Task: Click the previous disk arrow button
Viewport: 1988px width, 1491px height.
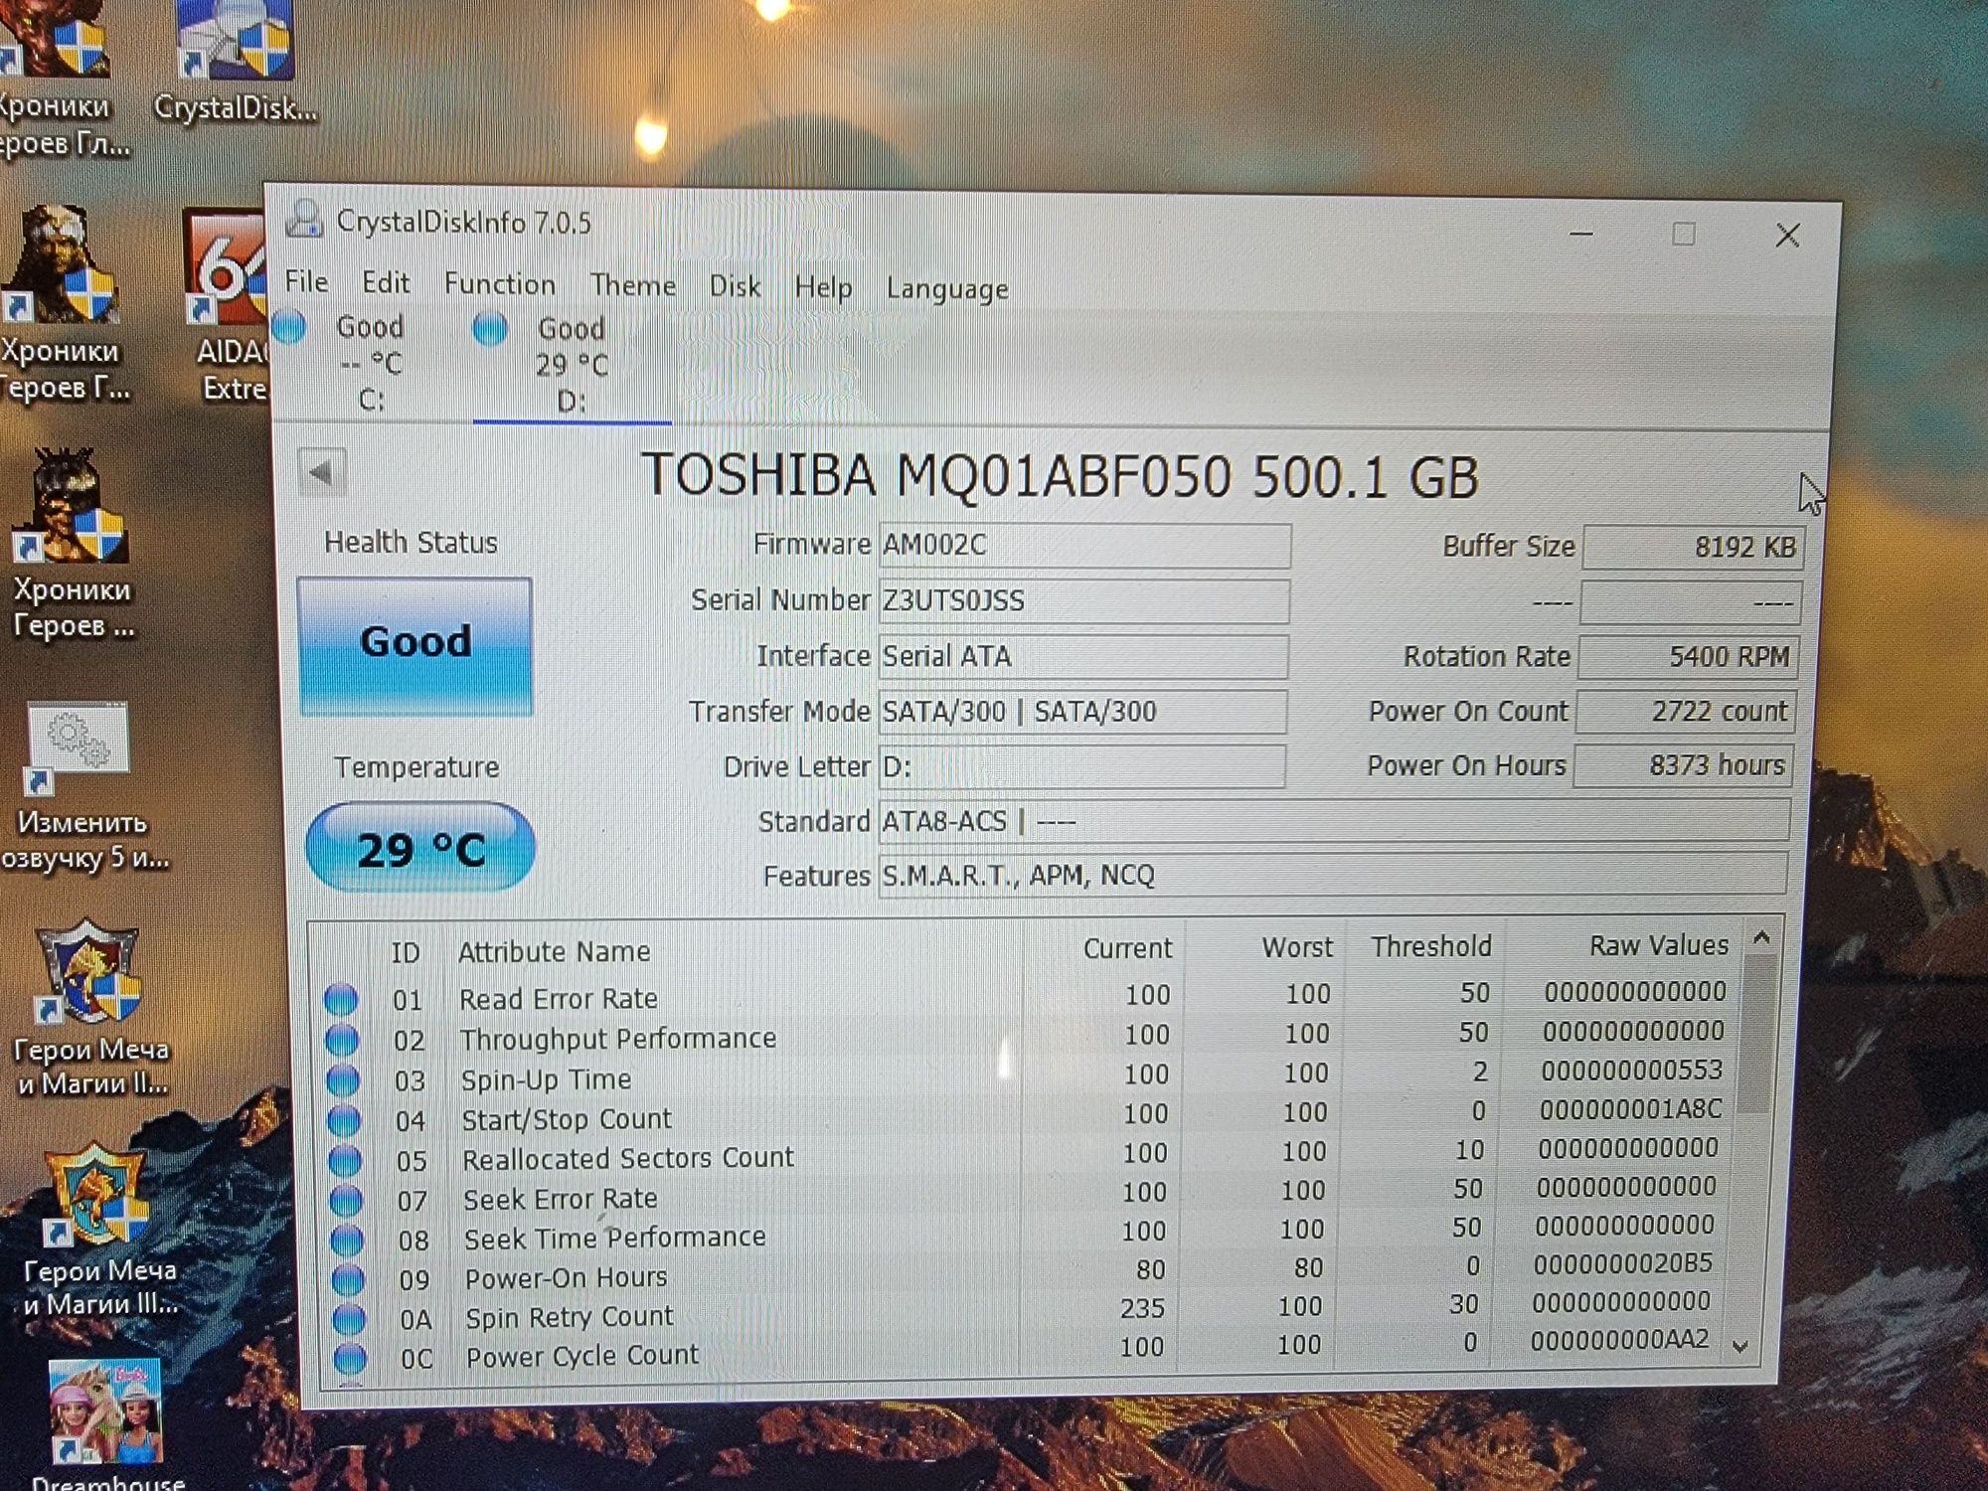Action: tap(321, 472)
